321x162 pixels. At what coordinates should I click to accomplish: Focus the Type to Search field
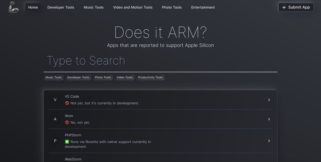point(160,61)
